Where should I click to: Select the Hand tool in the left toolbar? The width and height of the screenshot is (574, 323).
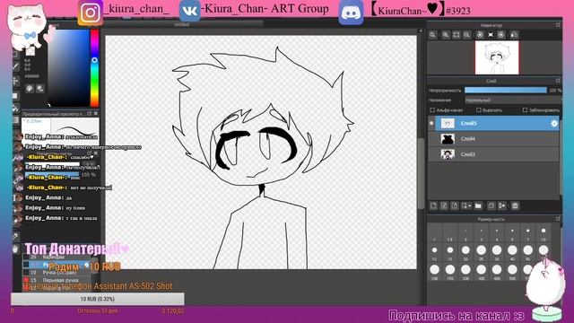15,249
